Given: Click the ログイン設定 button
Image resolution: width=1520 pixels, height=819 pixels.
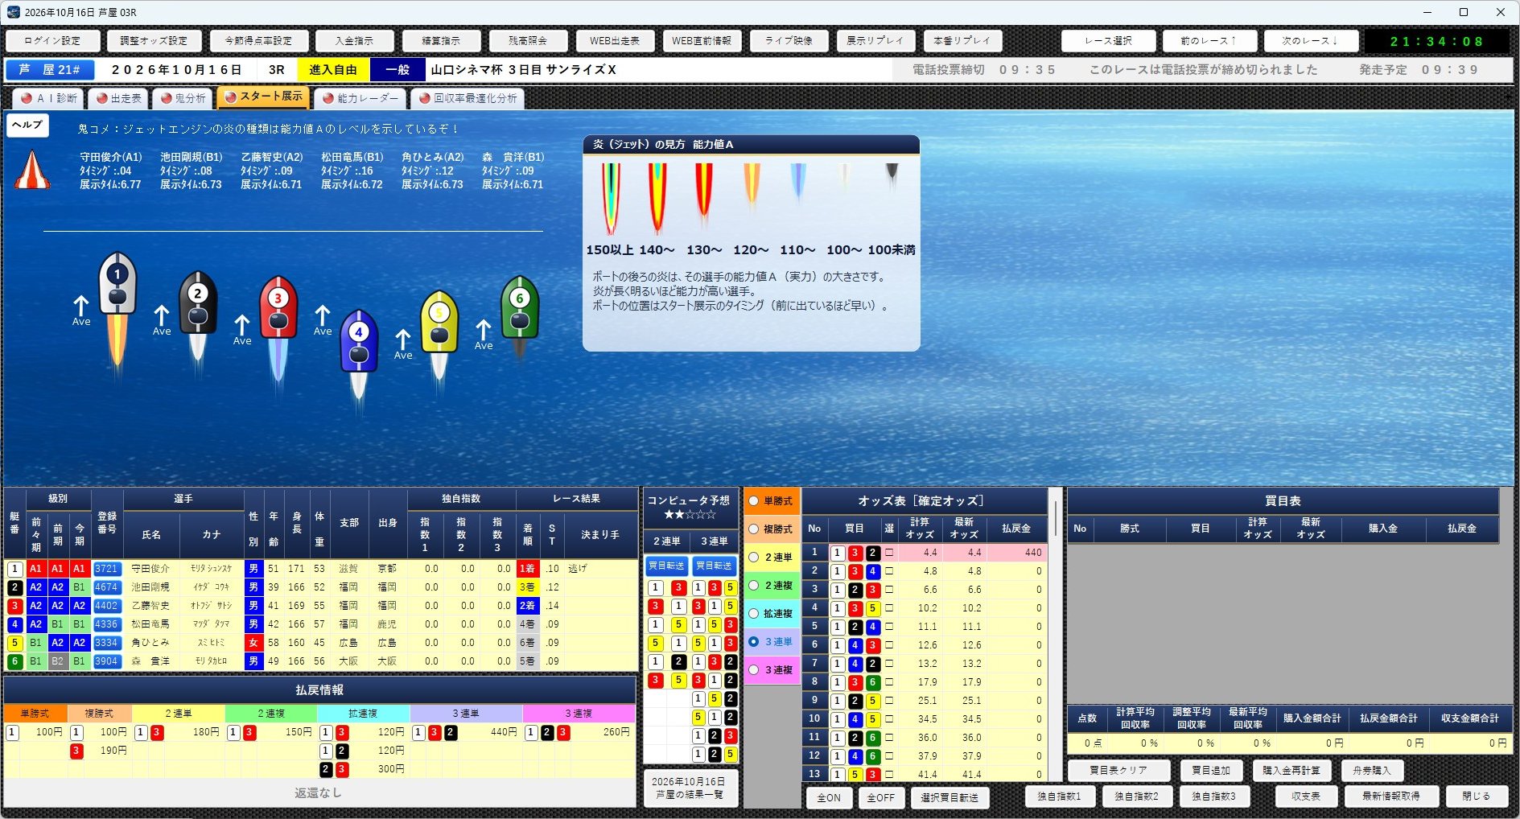Looking at the screenshot, I should (x=52, y=41).
